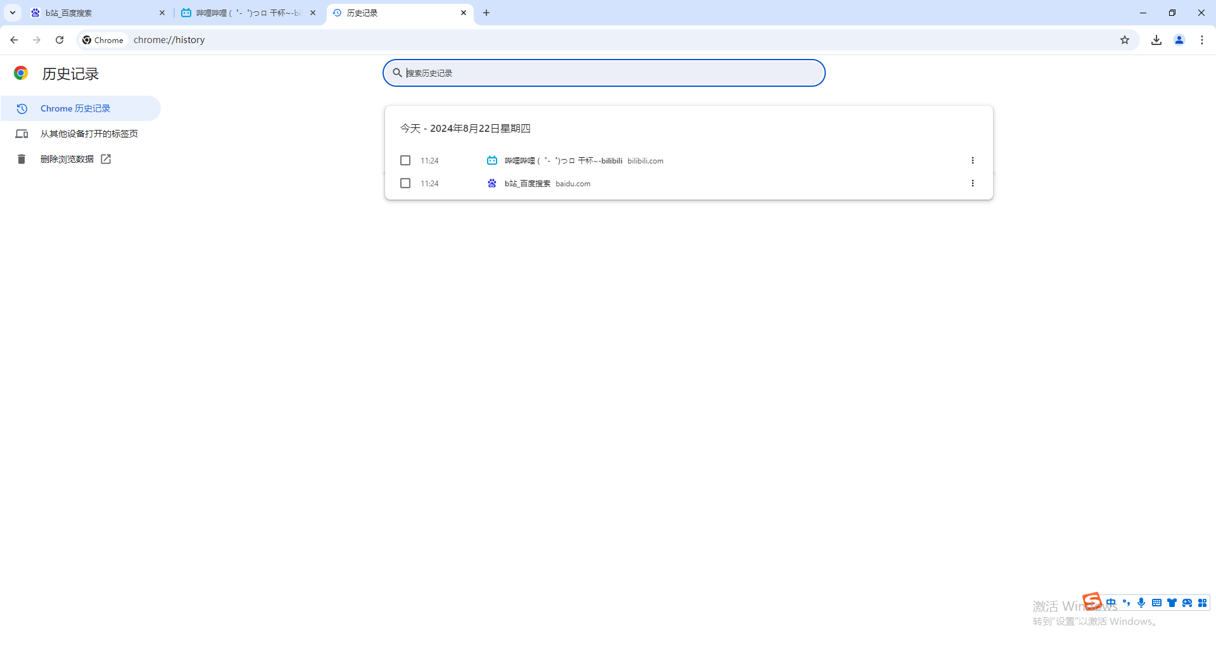The image size is (1216, 659).
Task: Click the bilibili favicon in history list
Action: pyautogui.click(x=492, y=160)
